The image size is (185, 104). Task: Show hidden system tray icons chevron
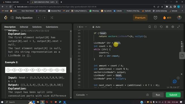(x=145, y=102)
